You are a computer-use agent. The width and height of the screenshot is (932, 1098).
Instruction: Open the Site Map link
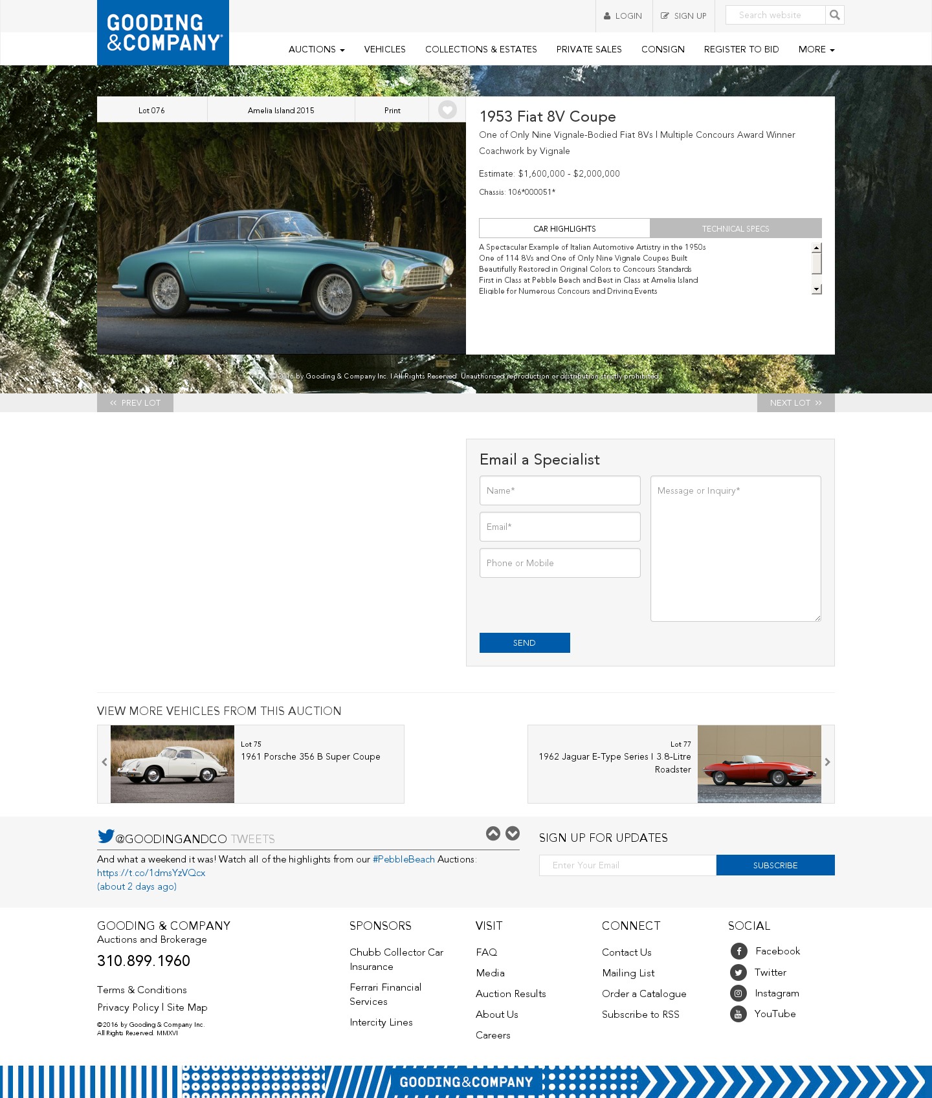click(x=187, y=1007)
